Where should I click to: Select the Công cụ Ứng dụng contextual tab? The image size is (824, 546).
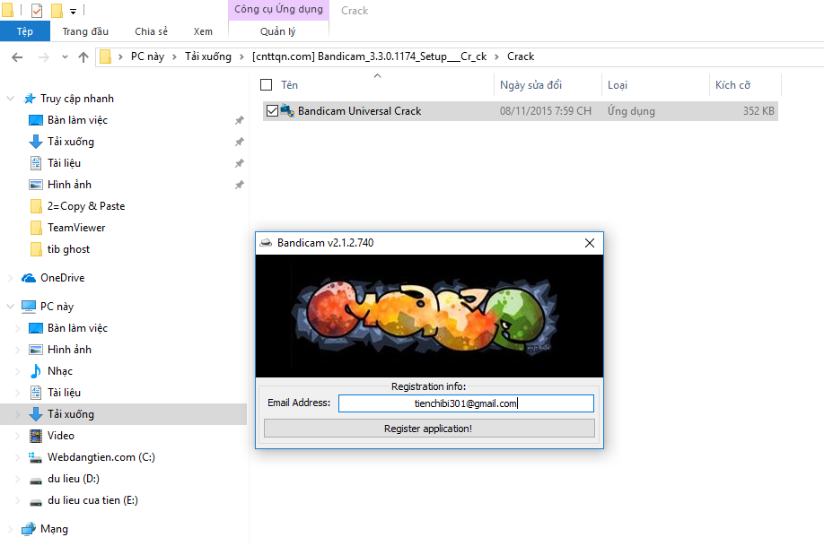tap(278, 10)
